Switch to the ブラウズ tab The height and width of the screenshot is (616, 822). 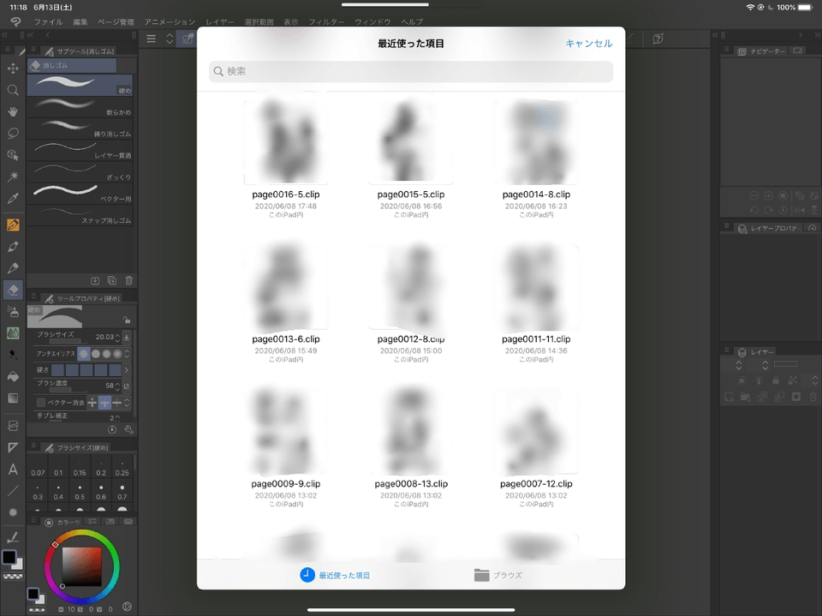(497, 575)
